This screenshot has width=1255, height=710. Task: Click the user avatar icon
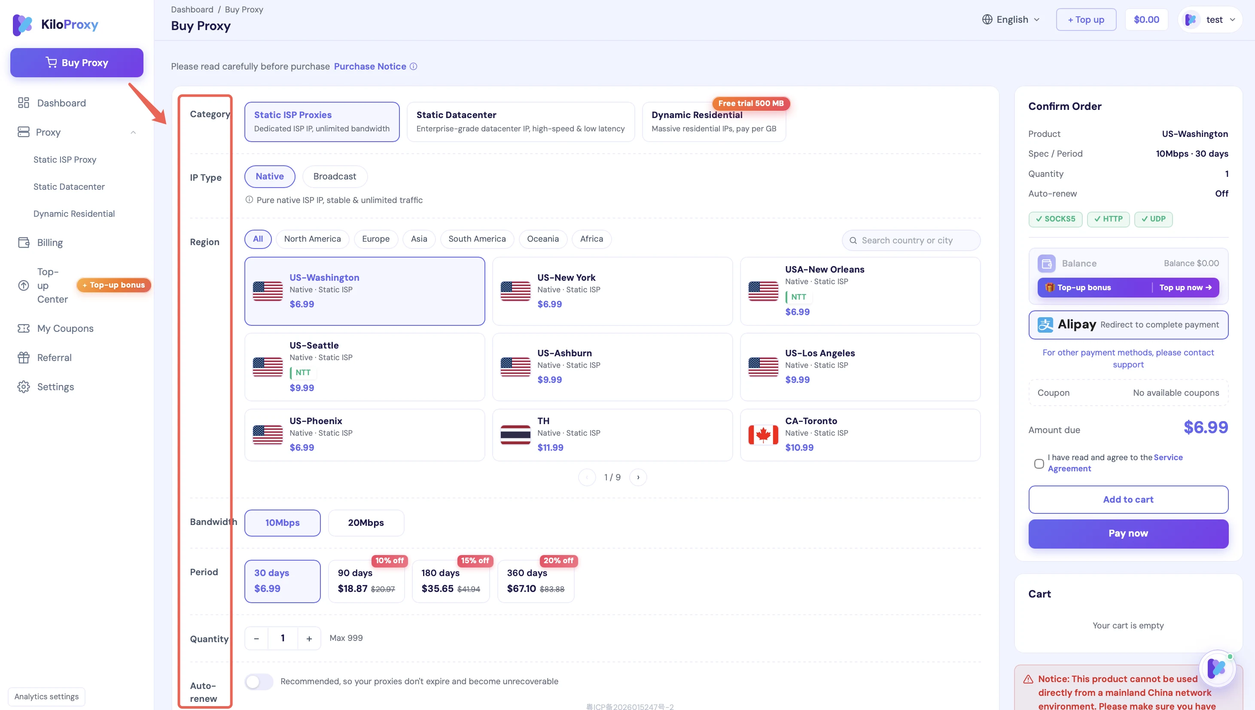1190,19
